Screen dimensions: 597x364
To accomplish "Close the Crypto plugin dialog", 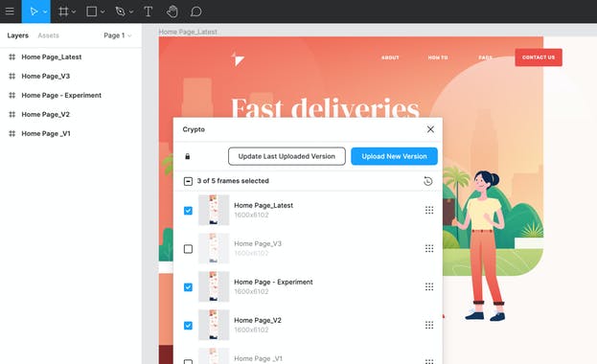I will 430,129.
